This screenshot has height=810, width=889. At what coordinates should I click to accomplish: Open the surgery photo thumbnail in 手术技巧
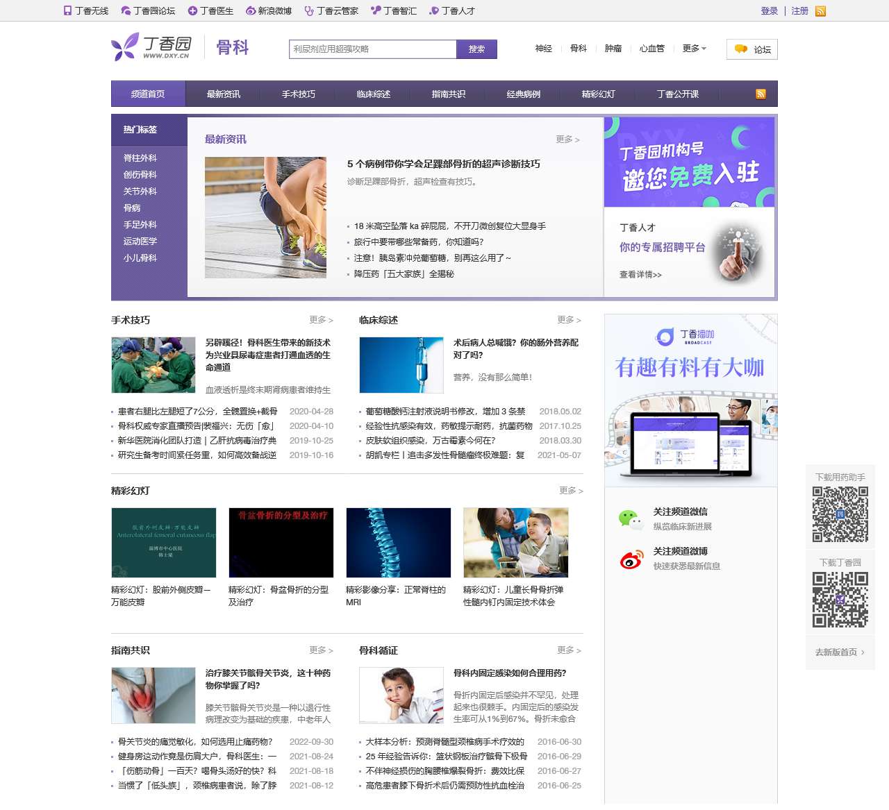(x=153, y=365)
